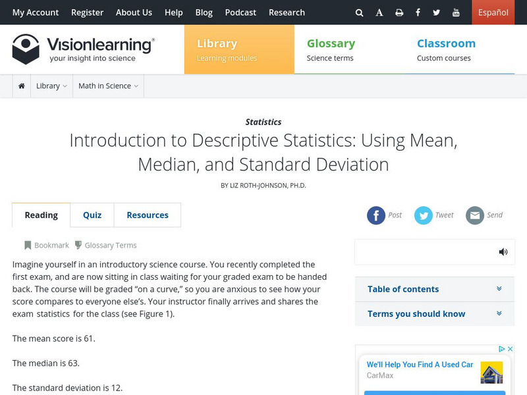Switch to the Quiz tab
Viewport: 527px width, 395px height.
92,215
